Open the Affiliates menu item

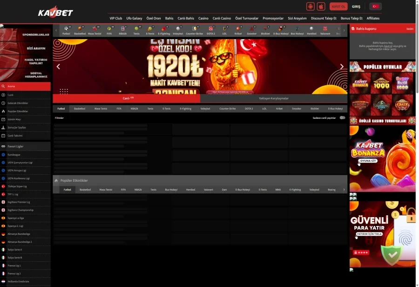pyautogui.click(x=373, y=19)
